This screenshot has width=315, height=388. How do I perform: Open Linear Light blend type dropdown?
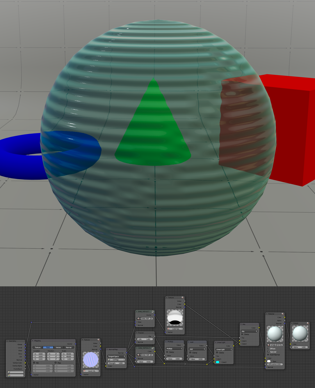pos(224,349)
